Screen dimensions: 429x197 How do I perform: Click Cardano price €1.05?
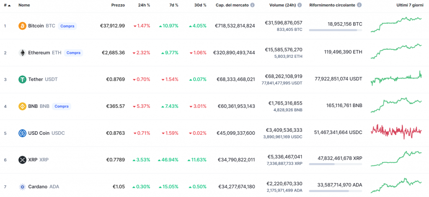(x=119, y=187)
